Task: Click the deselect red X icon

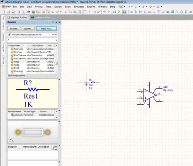Action: point(99,12)
